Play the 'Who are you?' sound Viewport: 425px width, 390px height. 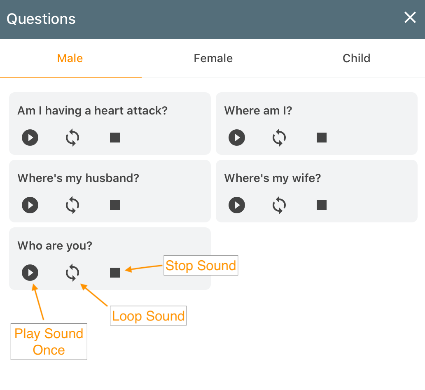30,273
